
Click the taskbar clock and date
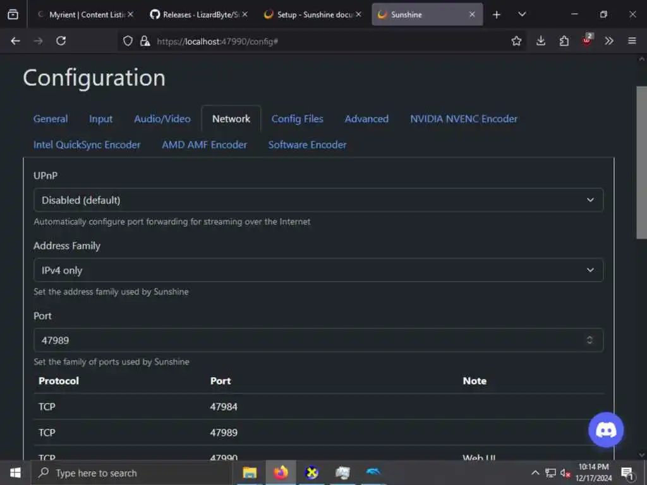click(x=593, y=472)
